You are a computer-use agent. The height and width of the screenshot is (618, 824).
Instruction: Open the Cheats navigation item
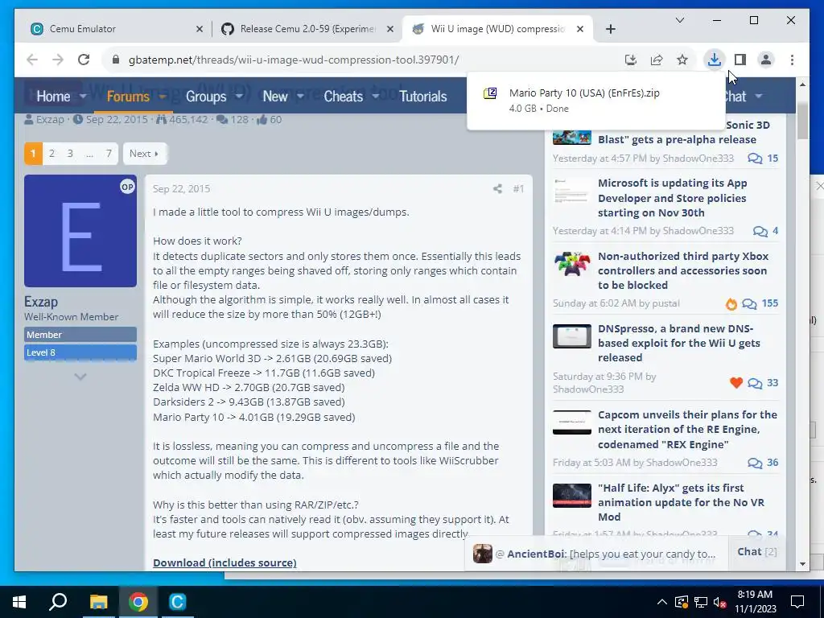tap(343, 97)
